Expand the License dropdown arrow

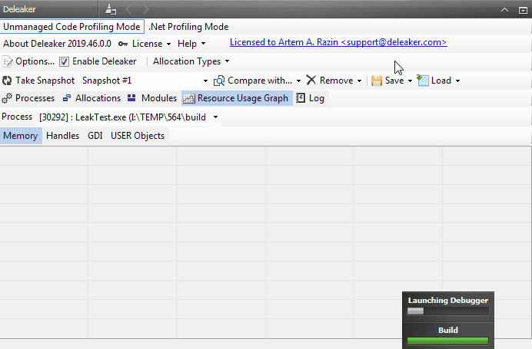pos(168,44)
